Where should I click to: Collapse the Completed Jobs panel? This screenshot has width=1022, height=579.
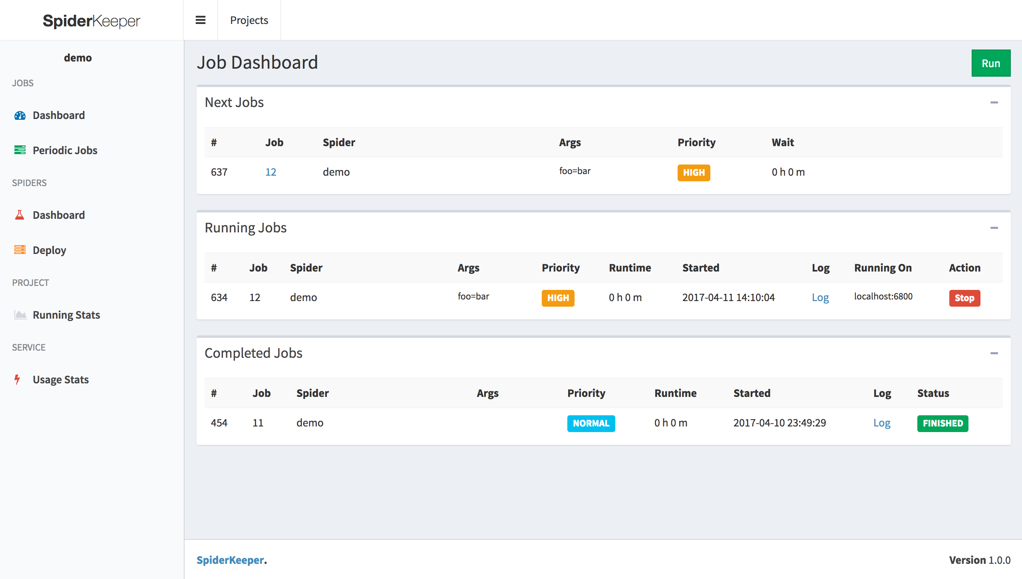tap(994, 353)
